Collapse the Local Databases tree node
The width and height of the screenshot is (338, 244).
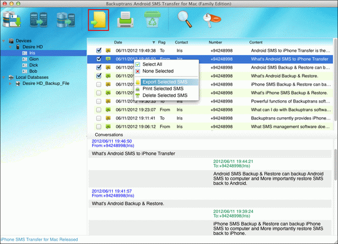4,77
